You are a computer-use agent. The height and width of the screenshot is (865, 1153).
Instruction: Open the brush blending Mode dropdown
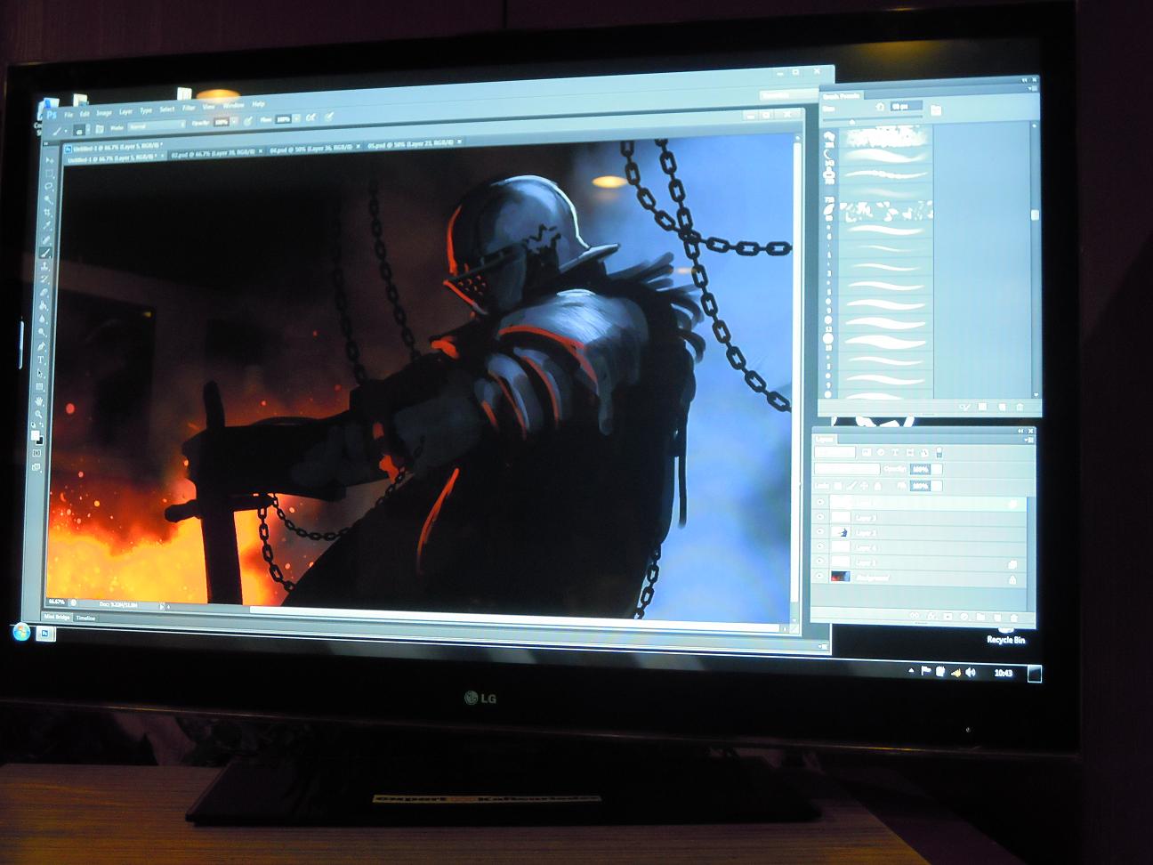pos(155,127)
